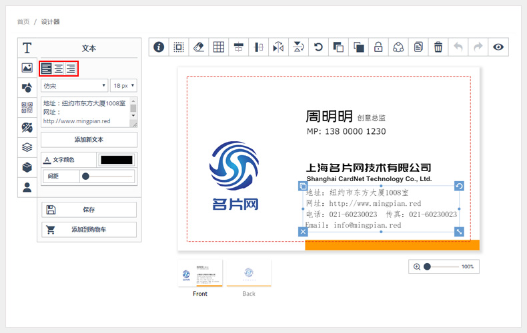Click the 添加到购物车 button
This screenshot has height=333, width=527.
pyautogui.click(x=89, y=230)
